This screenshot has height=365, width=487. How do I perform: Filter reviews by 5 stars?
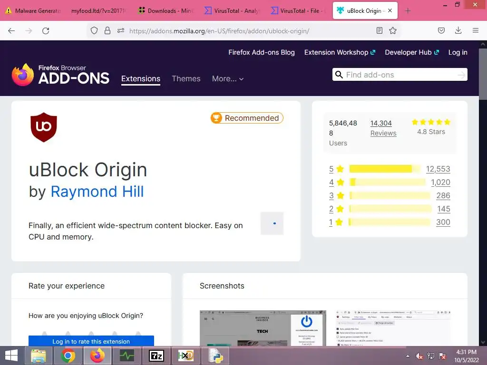[336, 169]
